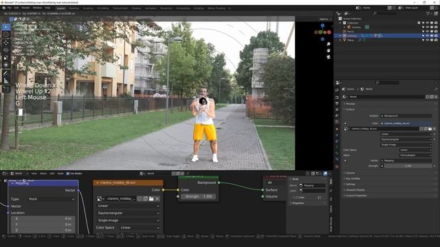Select the Scale tool in viewport toolbar
440x247 pixels.
pyautogui.click(x=6, y=58)
